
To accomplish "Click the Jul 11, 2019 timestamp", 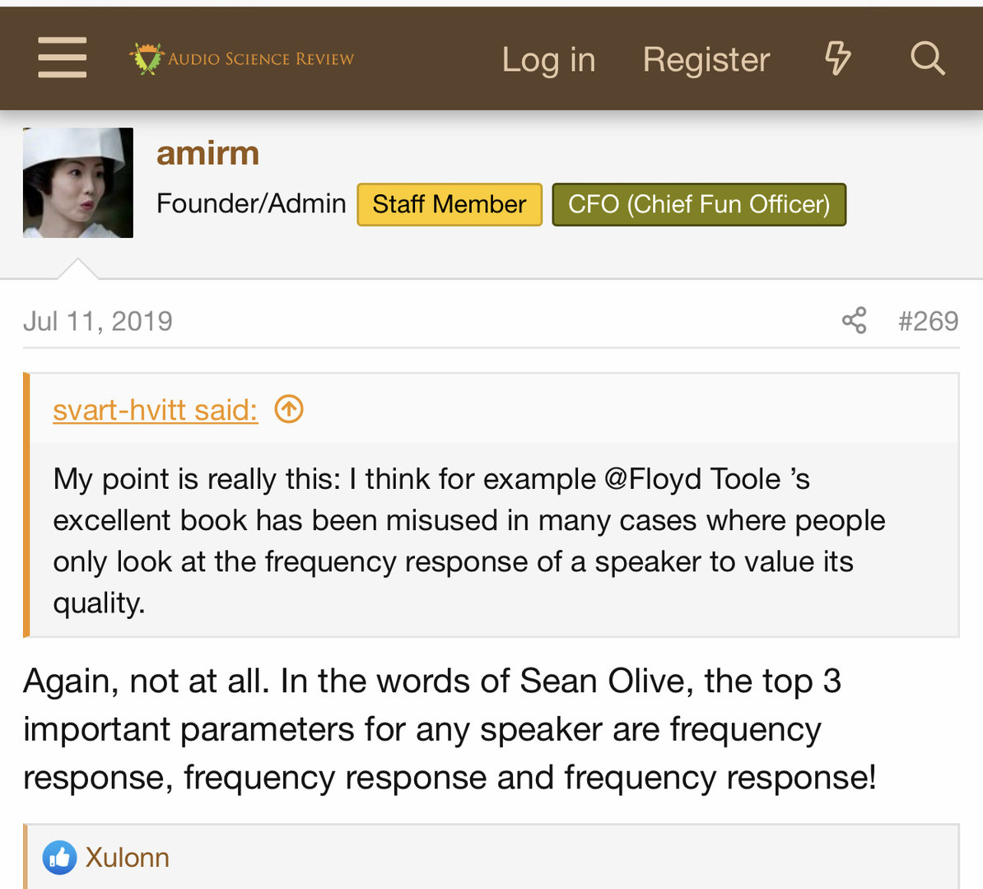I will click(98, 321).
